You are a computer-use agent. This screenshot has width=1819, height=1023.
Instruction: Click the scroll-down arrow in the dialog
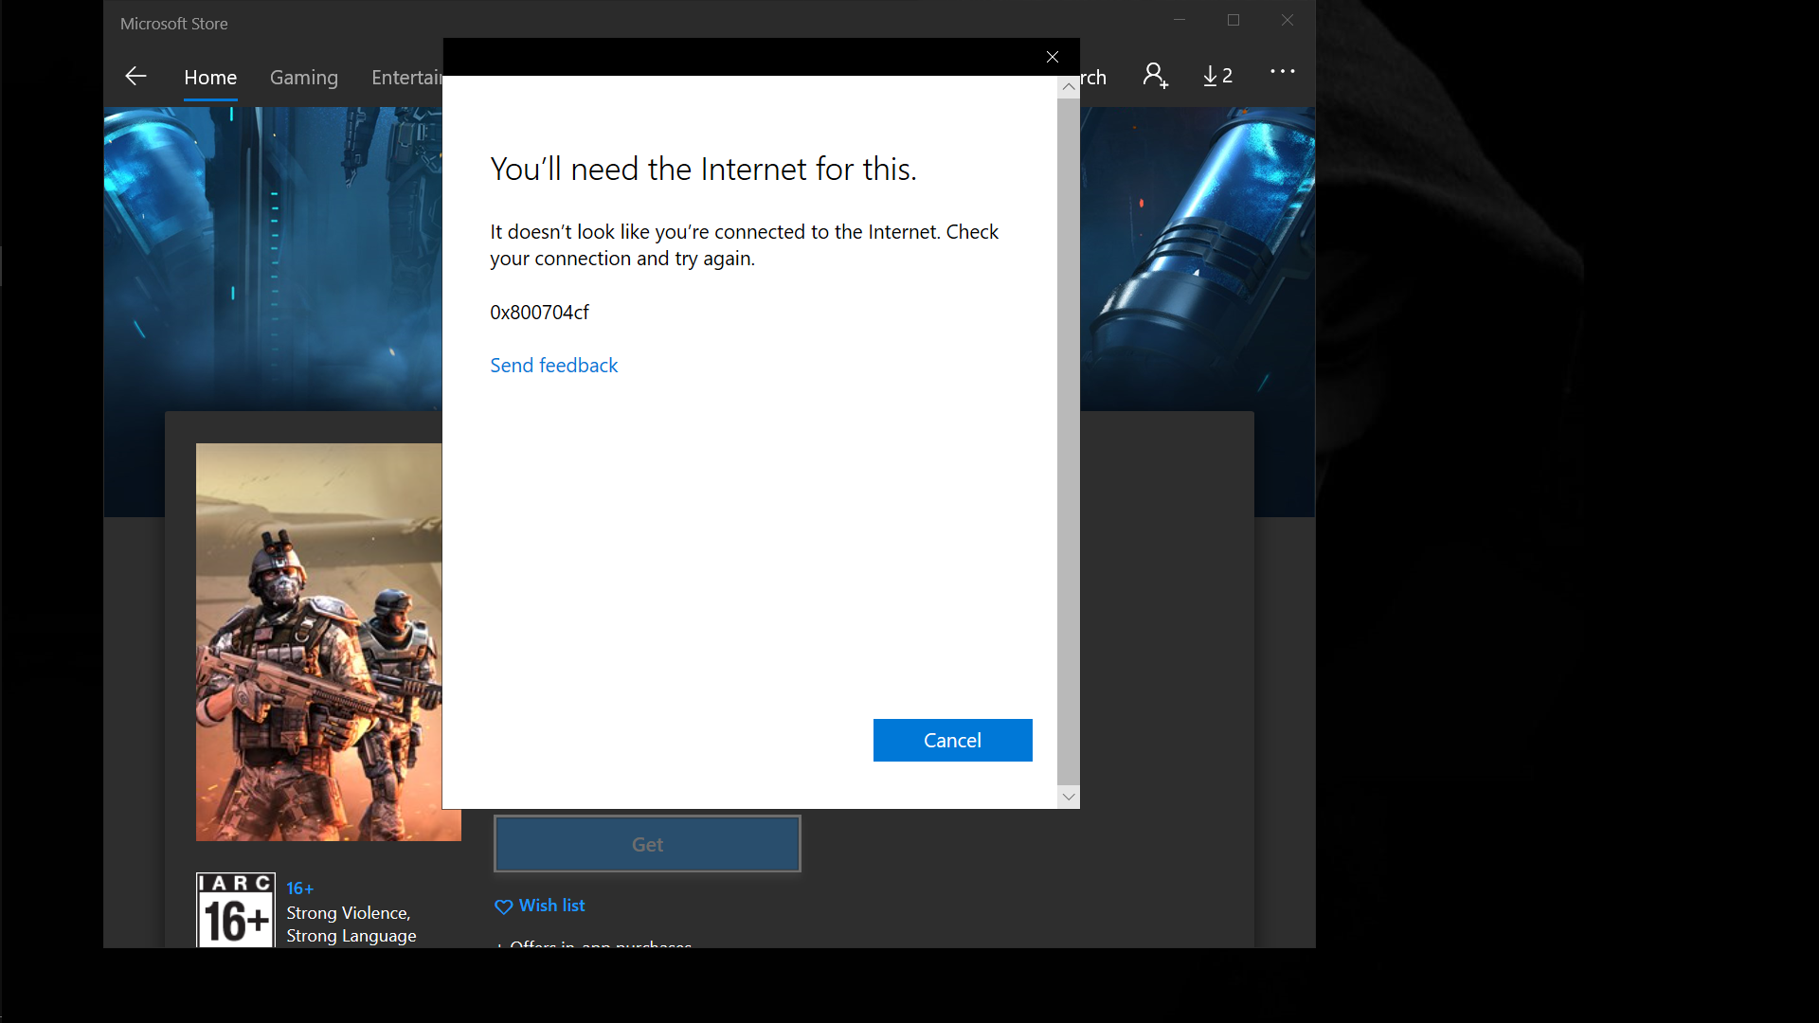click(1068, 796)
